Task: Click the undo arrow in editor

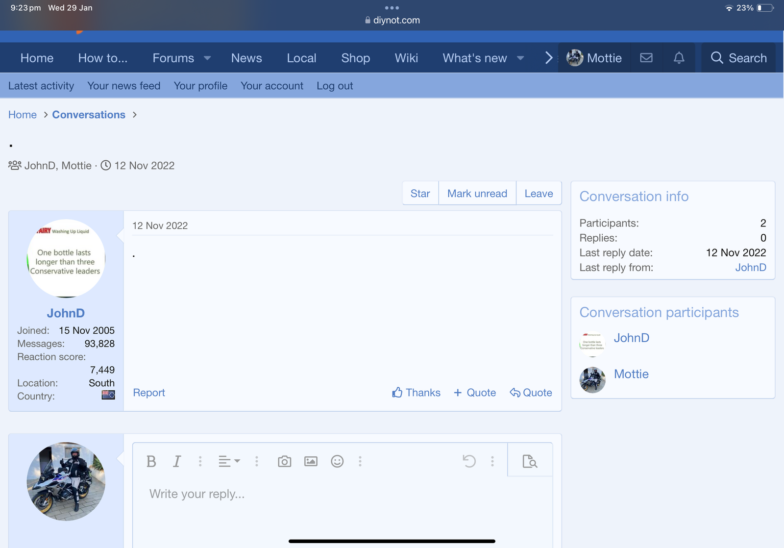Action: coord(469,461)
